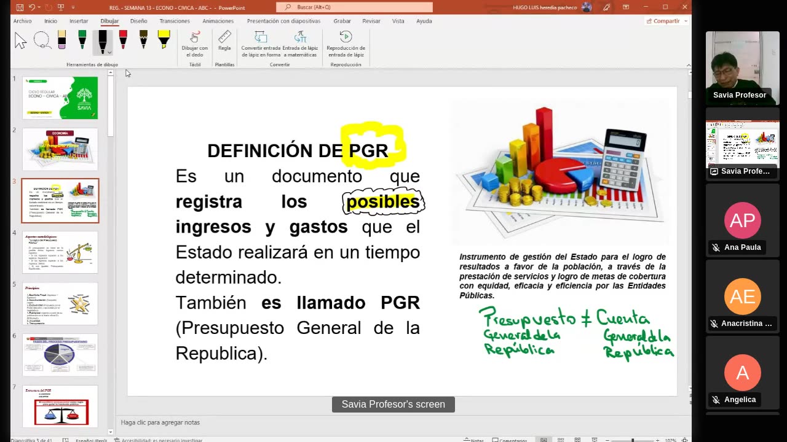Click Savia Profesor video tile

point(742,68)
